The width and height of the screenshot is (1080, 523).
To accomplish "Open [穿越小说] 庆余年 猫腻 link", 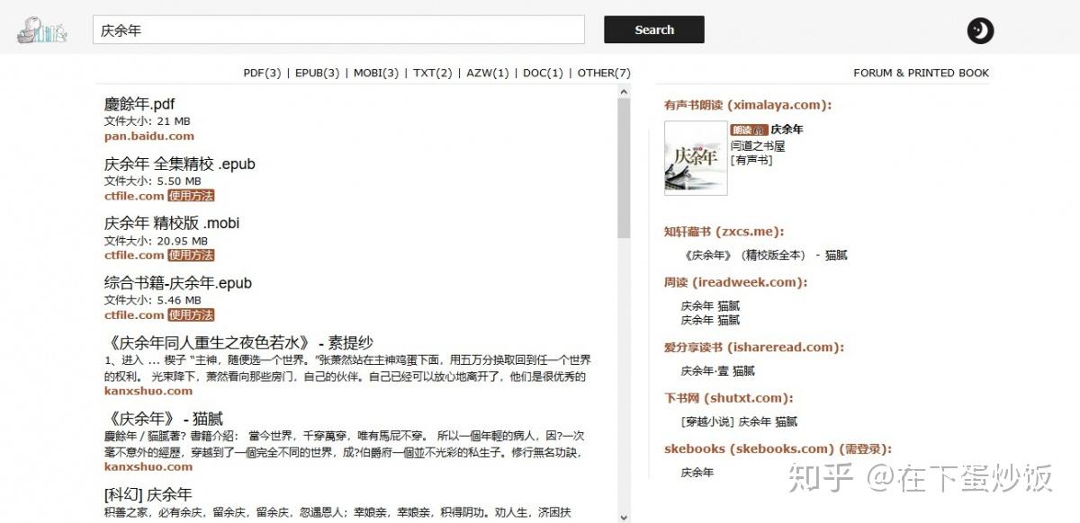I will pos(740,421).
